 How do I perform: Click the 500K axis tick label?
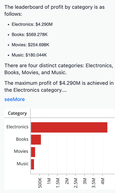pyautogui.click(x=40, y=183)
